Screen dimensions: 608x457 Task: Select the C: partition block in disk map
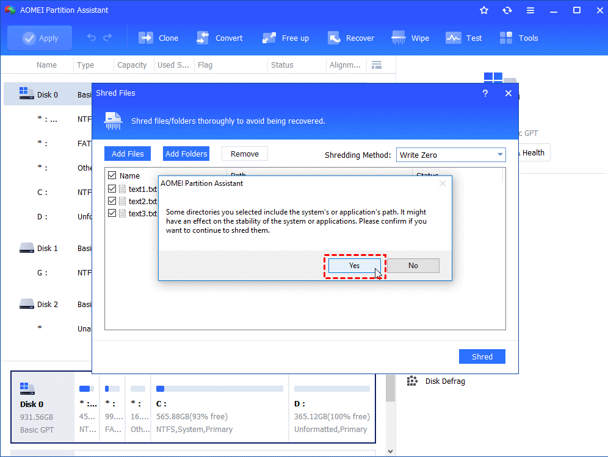[x=219, y=408]
